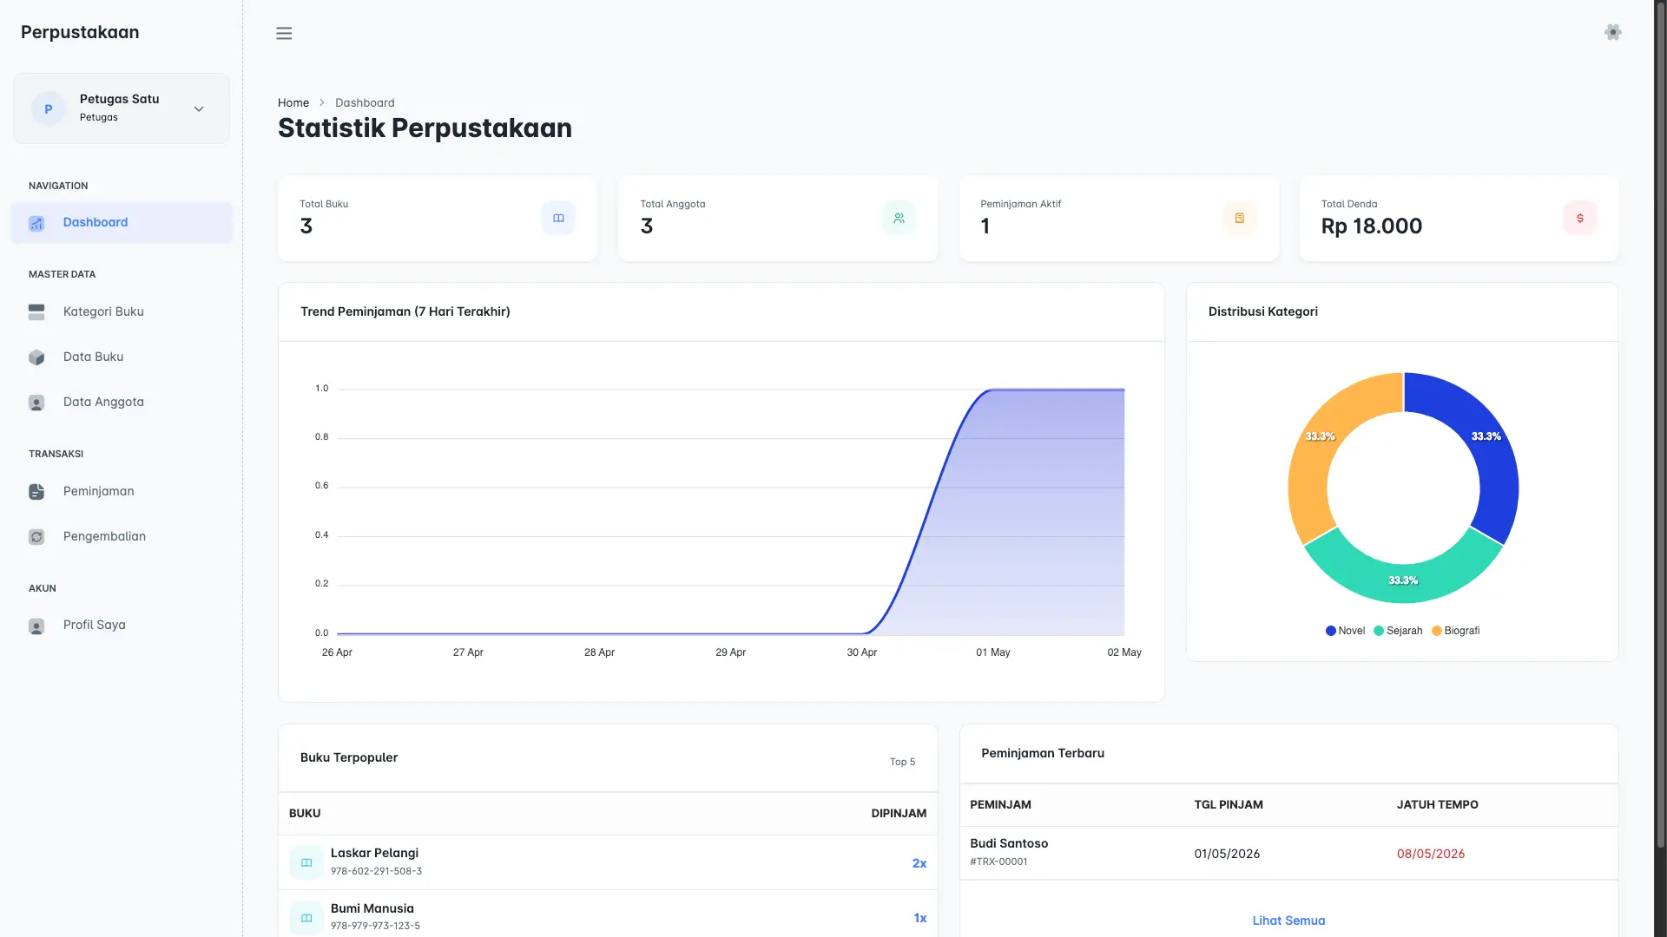The image size is (1667, 937).
Task: Switch theme with the top-right sun icon
Action: tap(1613, 32)
